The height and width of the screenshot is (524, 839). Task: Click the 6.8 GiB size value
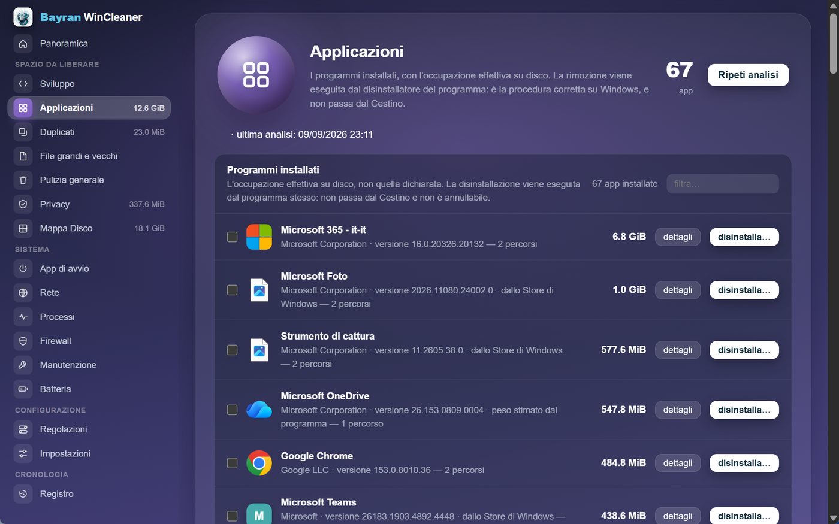click(629, 237)
